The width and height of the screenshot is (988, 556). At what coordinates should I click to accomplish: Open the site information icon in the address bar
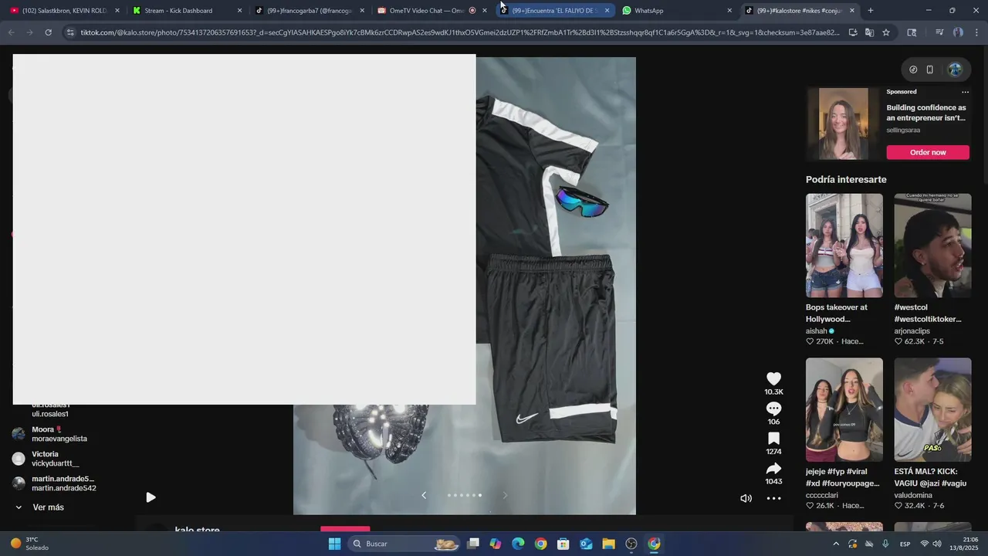70,32
